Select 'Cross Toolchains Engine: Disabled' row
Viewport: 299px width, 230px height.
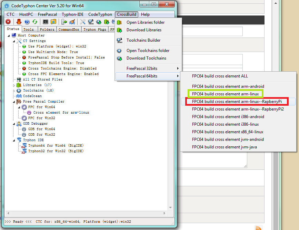pos(62,69)
